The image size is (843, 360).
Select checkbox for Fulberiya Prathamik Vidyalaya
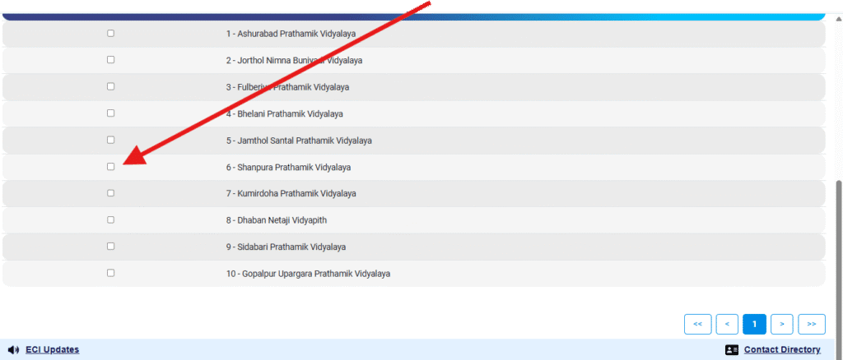pyautogui.click(x=111, y=86)
